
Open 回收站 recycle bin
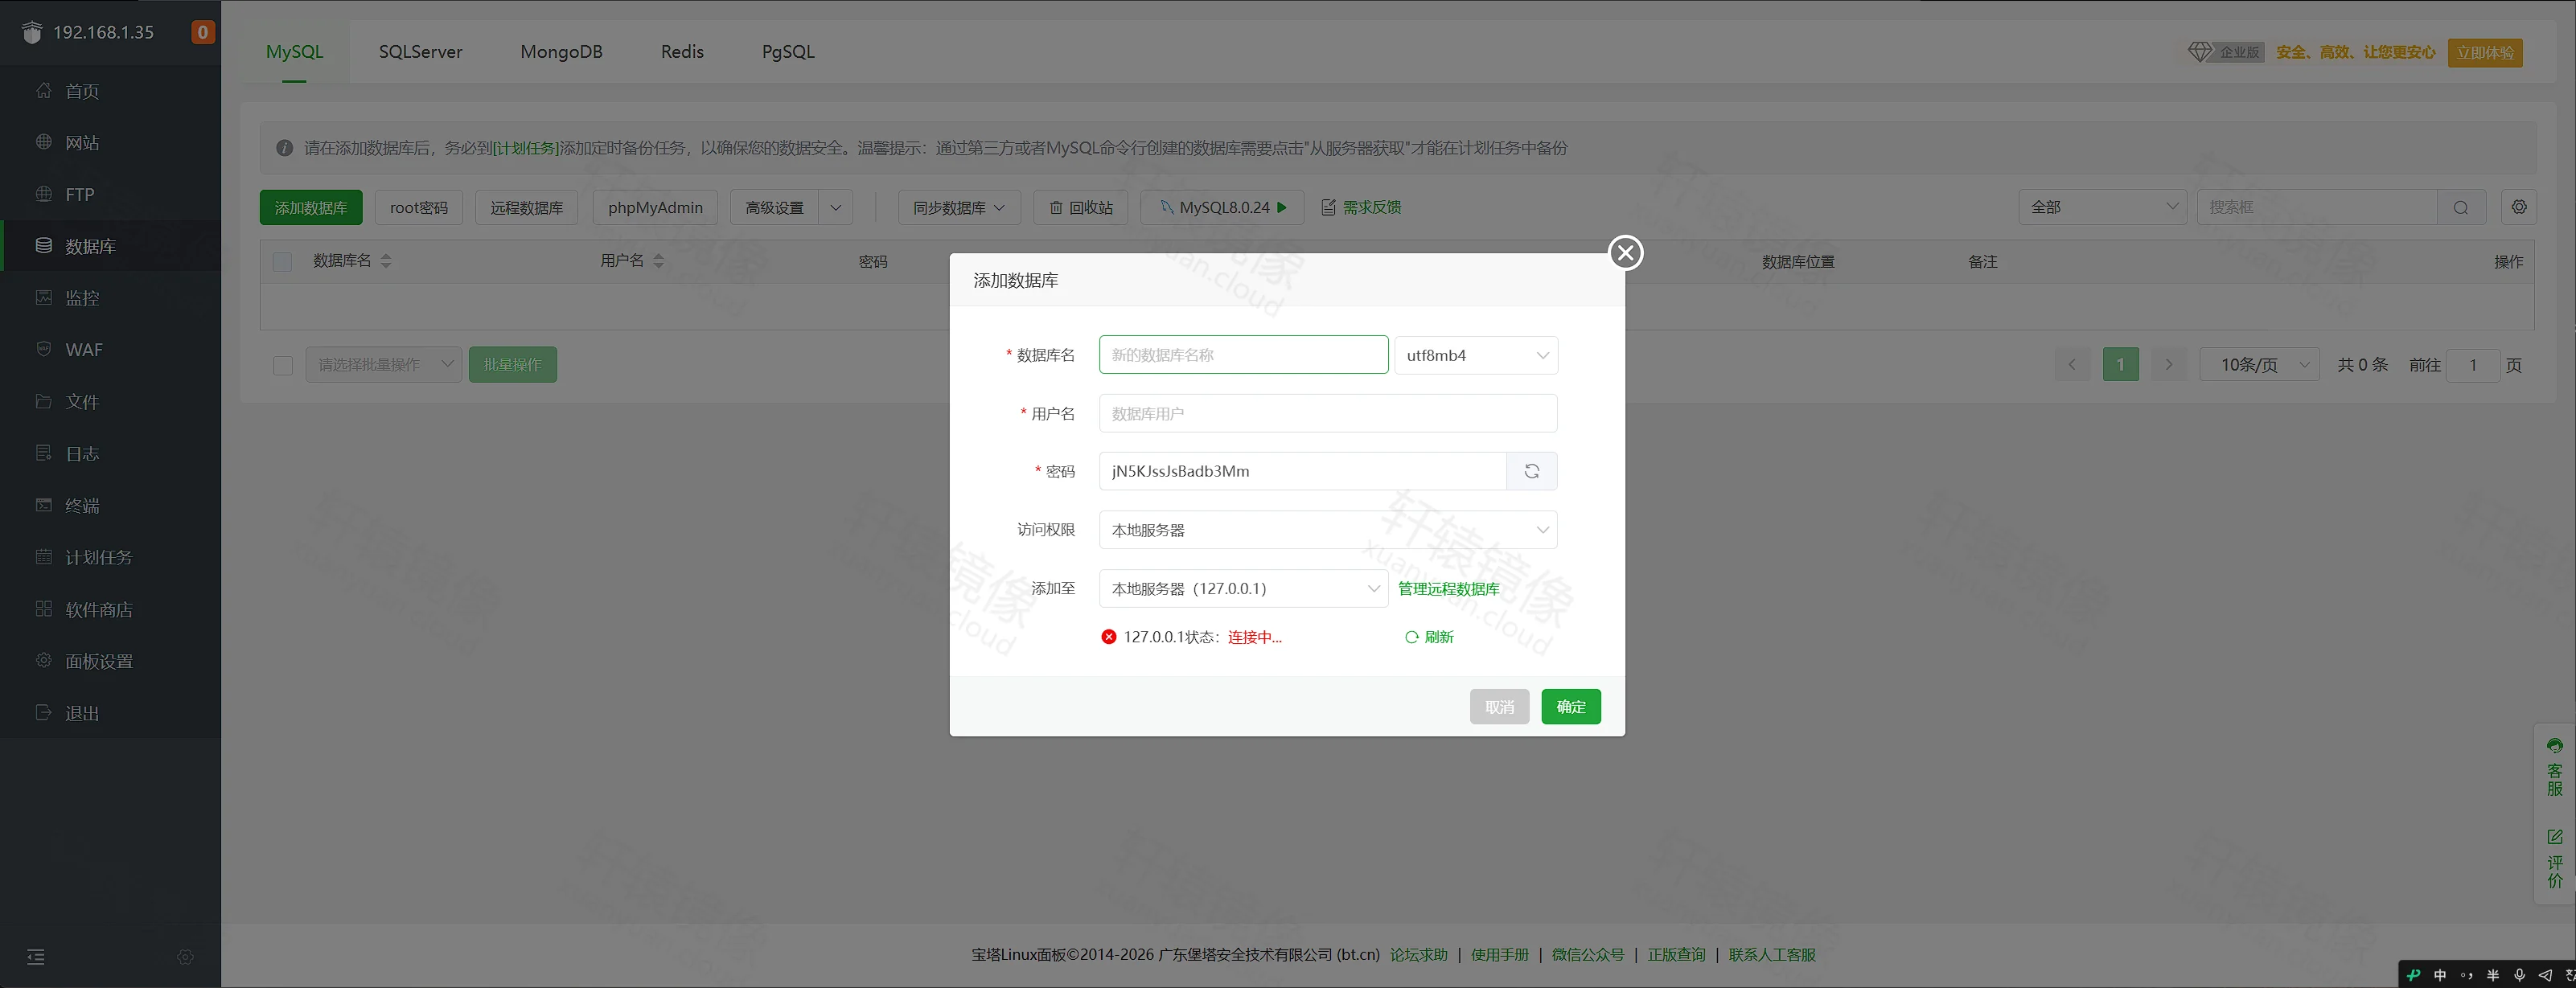(x=1081, y=207)
